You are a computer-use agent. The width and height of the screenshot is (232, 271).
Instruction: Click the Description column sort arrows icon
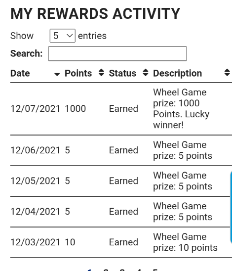coord(227,73)
